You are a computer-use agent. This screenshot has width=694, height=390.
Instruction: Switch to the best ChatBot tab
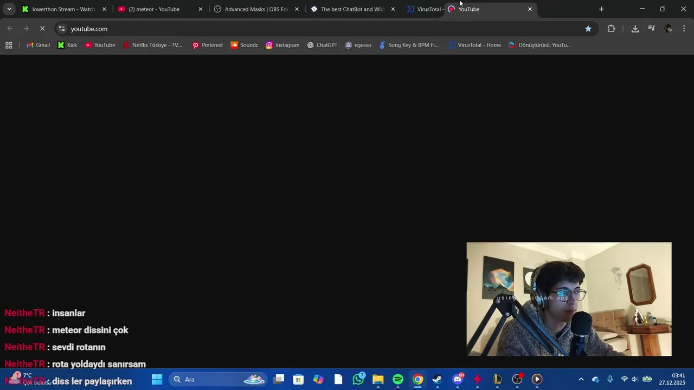point(352,9)
